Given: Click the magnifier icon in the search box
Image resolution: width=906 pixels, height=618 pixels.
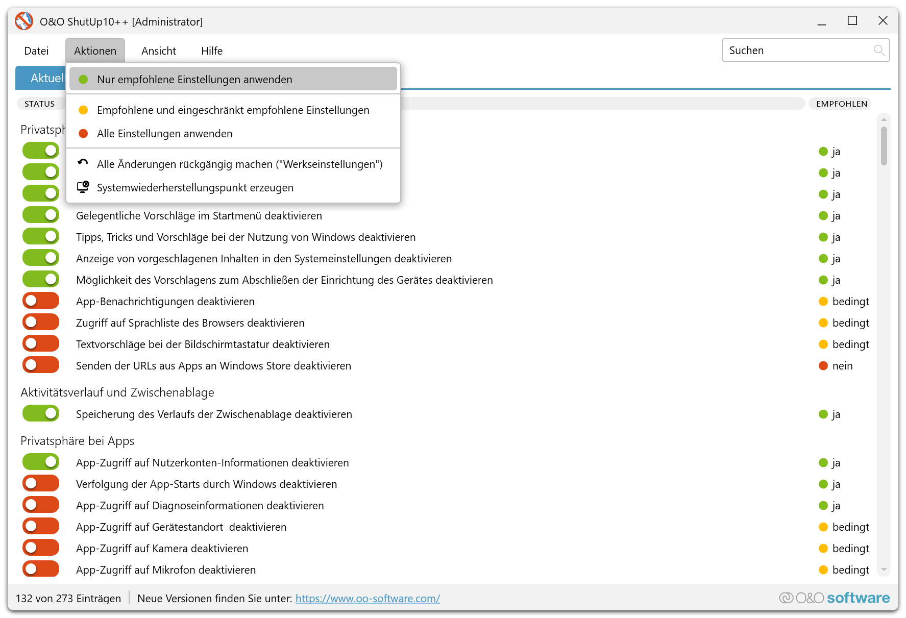Looking at the screenshot, I should (878, 51).
